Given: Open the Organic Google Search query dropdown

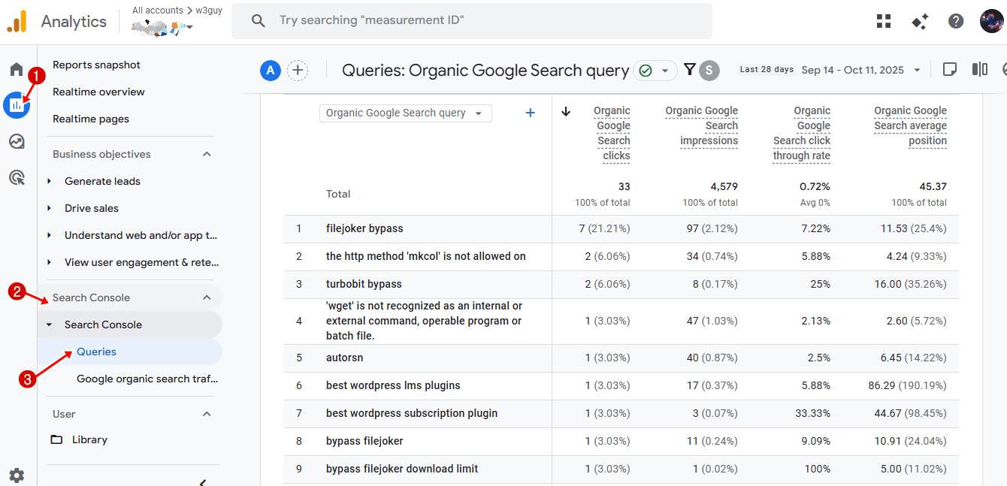Looking at the screenshot, I should (x=405, y=113).
